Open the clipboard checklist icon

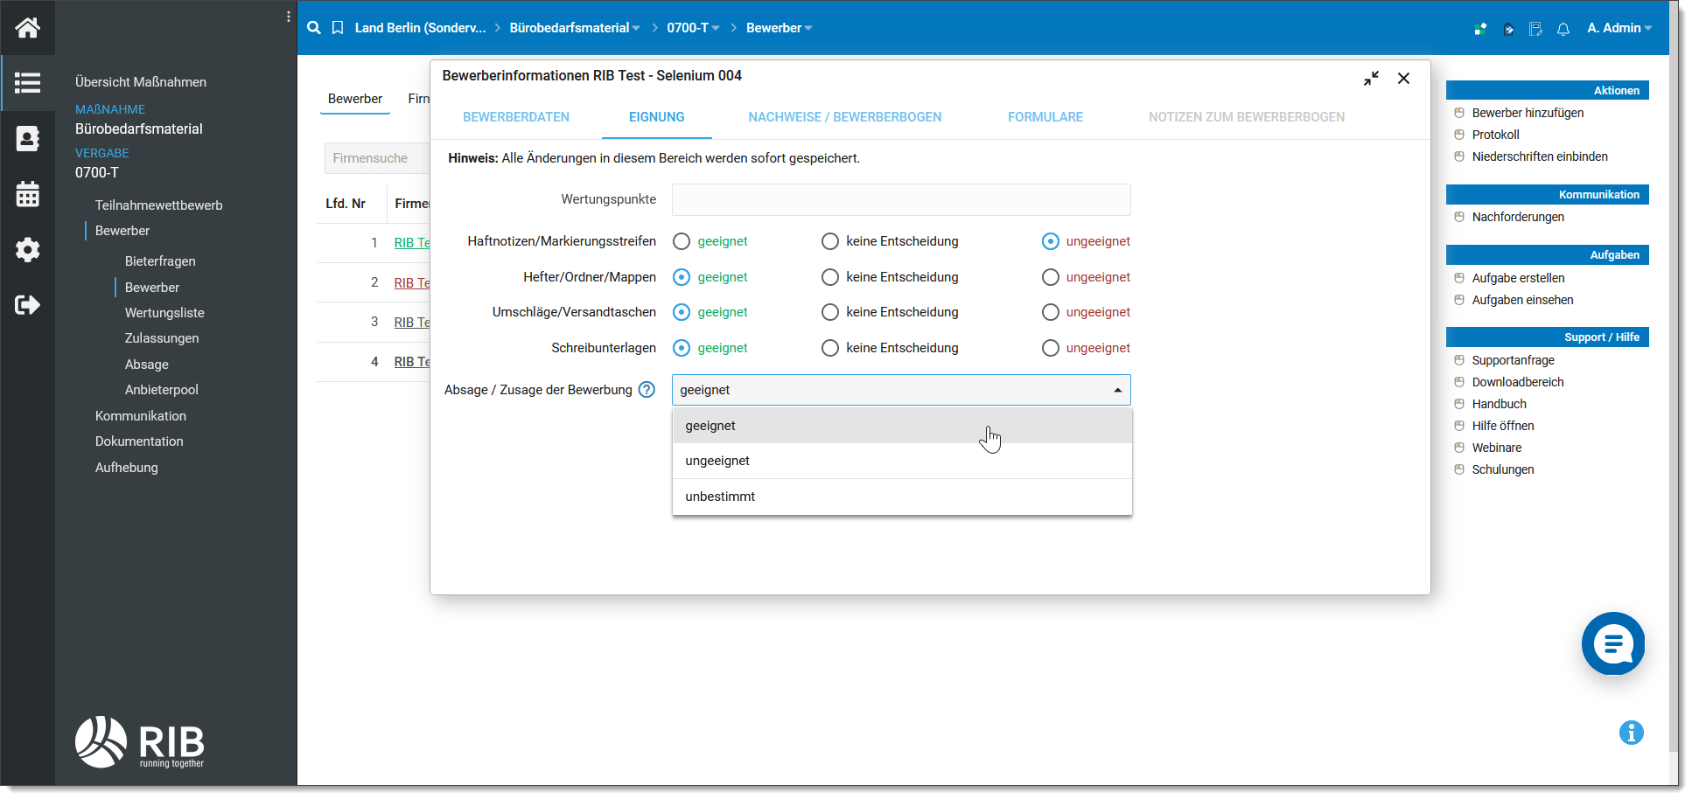pyautogui.click(x=1508, y=29)
